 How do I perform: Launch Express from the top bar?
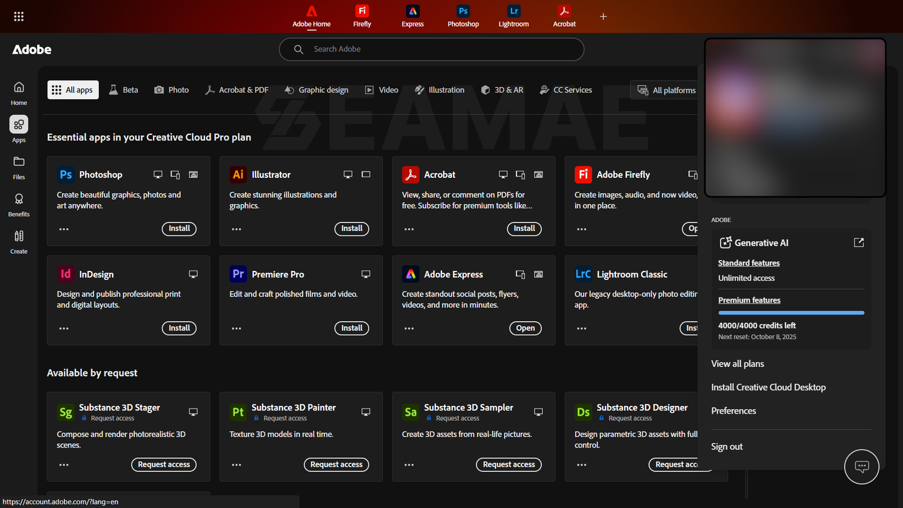[413, 16]
